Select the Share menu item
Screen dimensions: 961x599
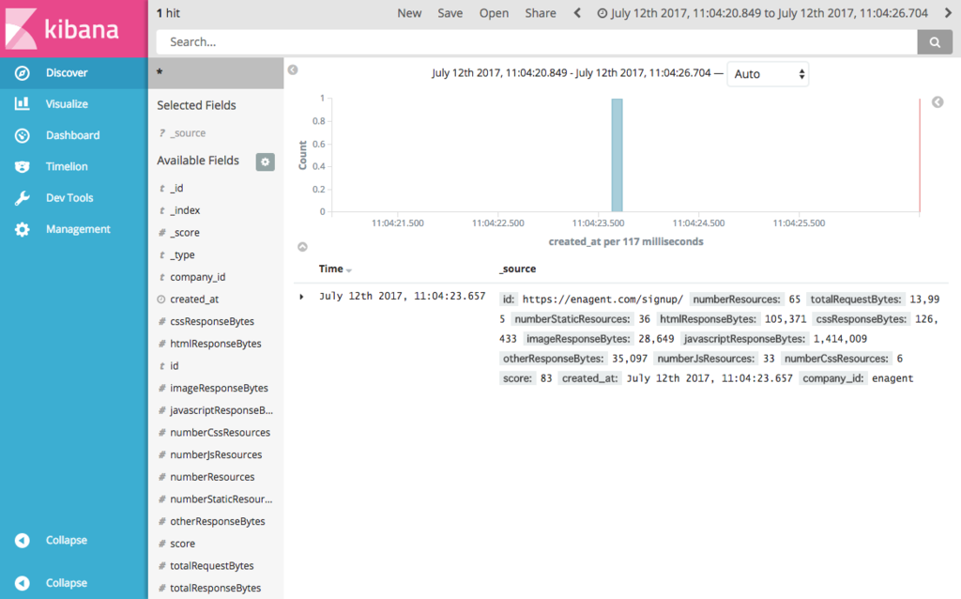541,13
